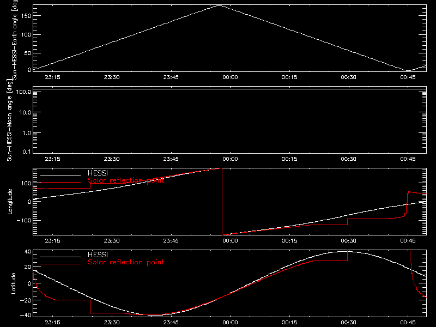Screen dimensions: 436x327
Task: Click '23:30' time label under Earth angle plot
Action: pos(112,77)
